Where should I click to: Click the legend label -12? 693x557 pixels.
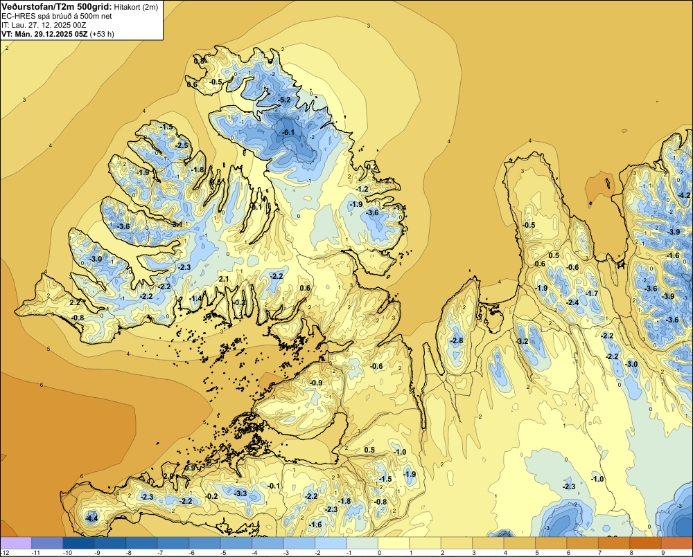(4, 553)
